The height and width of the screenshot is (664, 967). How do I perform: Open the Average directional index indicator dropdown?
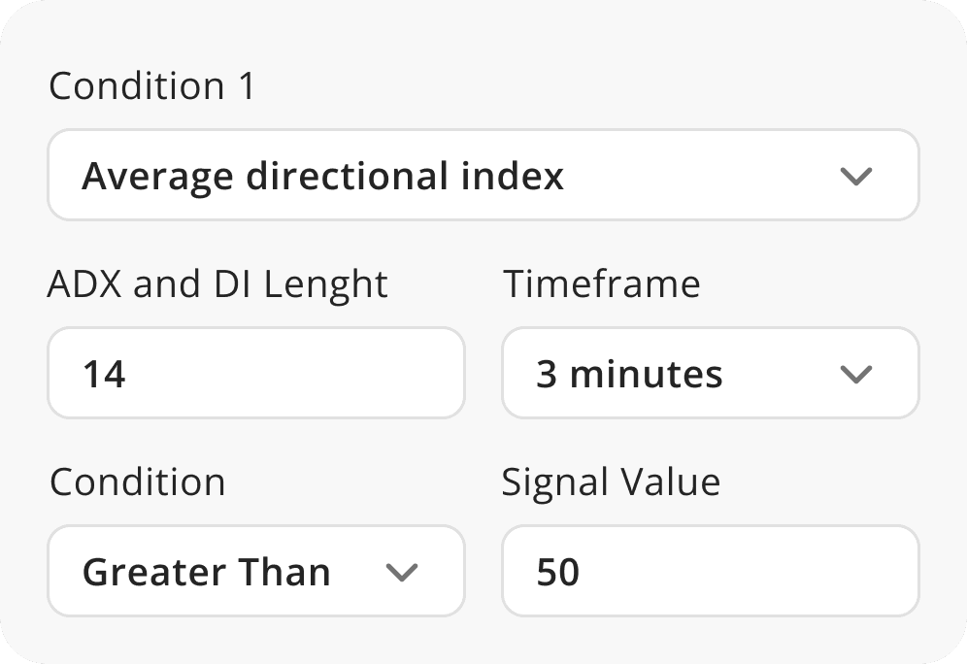click(x=483, y=176)
